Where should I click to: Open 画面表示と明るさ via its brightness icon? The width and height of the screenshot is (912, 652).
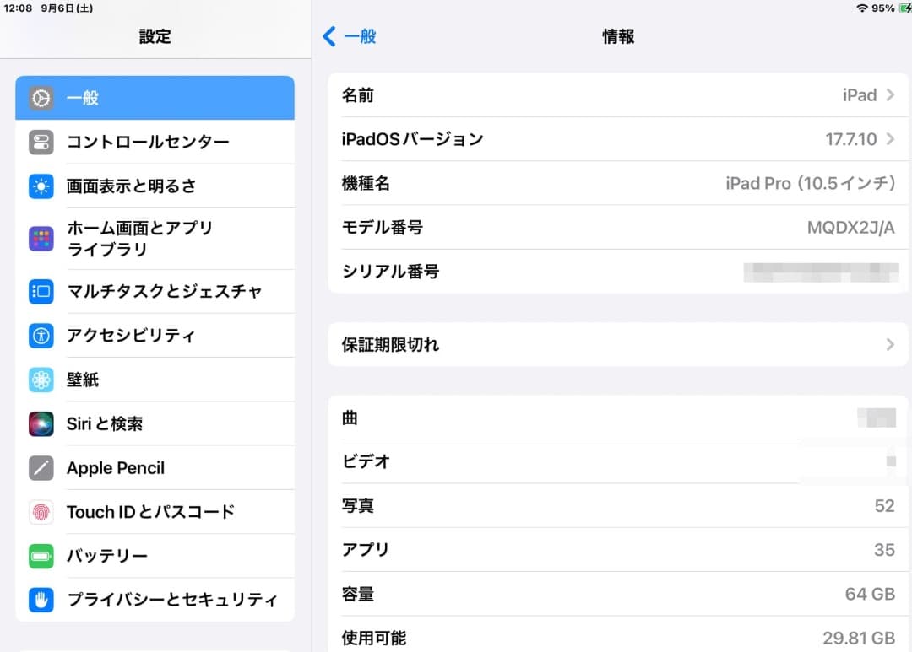39,186
